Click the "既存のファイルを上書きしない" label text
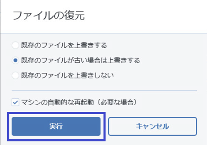Viewport: 207px width, 145px height. (67, 75)
